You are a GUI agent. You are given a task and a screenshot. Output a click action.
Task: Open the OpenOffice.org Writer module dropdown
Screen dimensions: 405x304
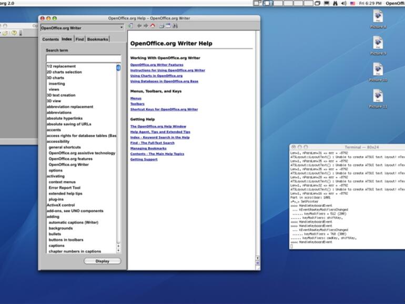82,27
